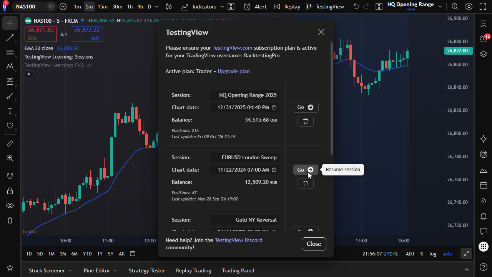Collapse the indicator legend arrow
The width and height of the screenshot is (492, 277).
28,74
